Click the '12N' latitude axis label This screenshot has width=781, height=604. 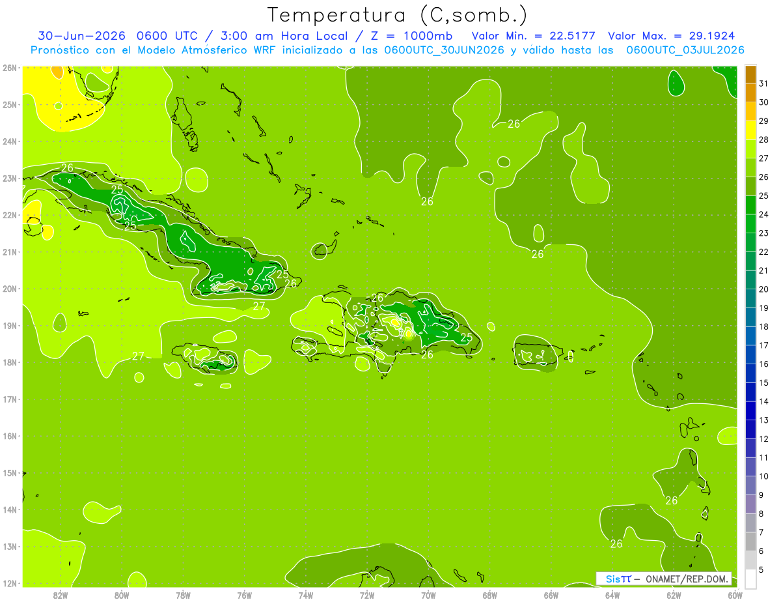[9, 583]
